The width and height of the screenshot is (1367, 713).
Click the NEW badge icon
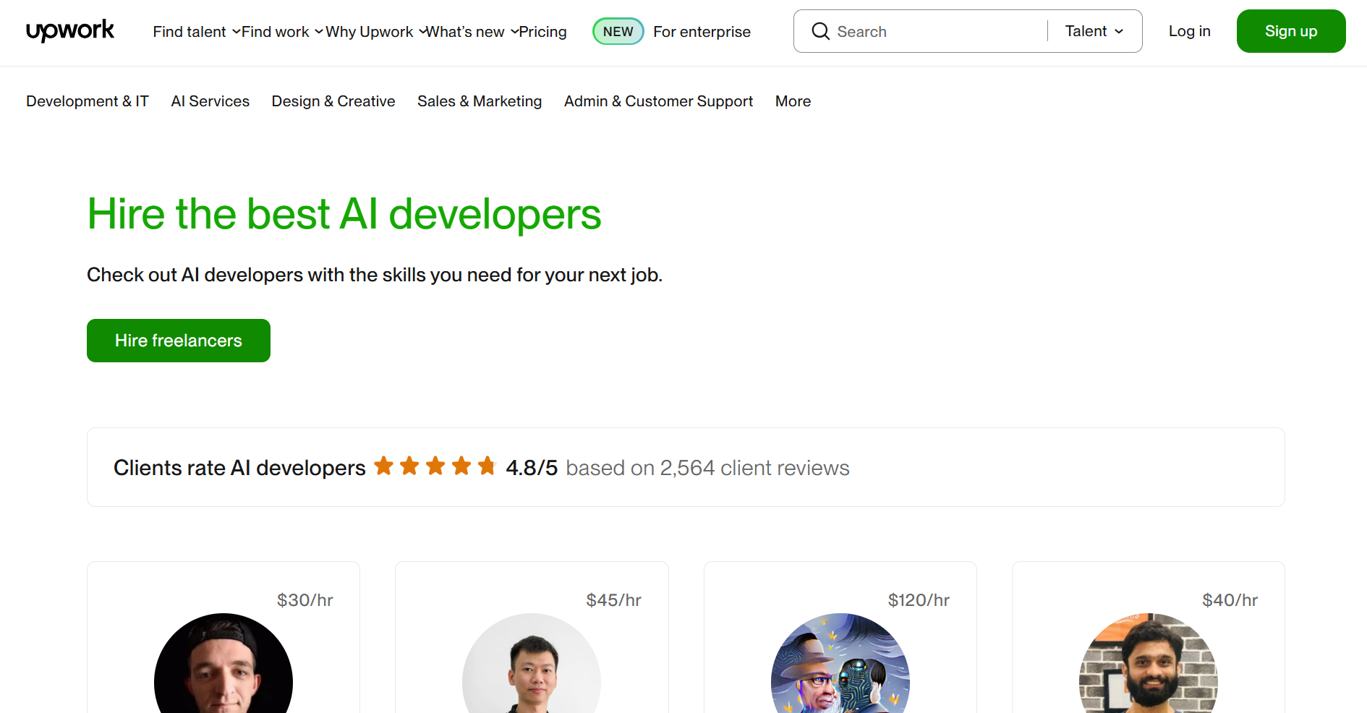618,31
